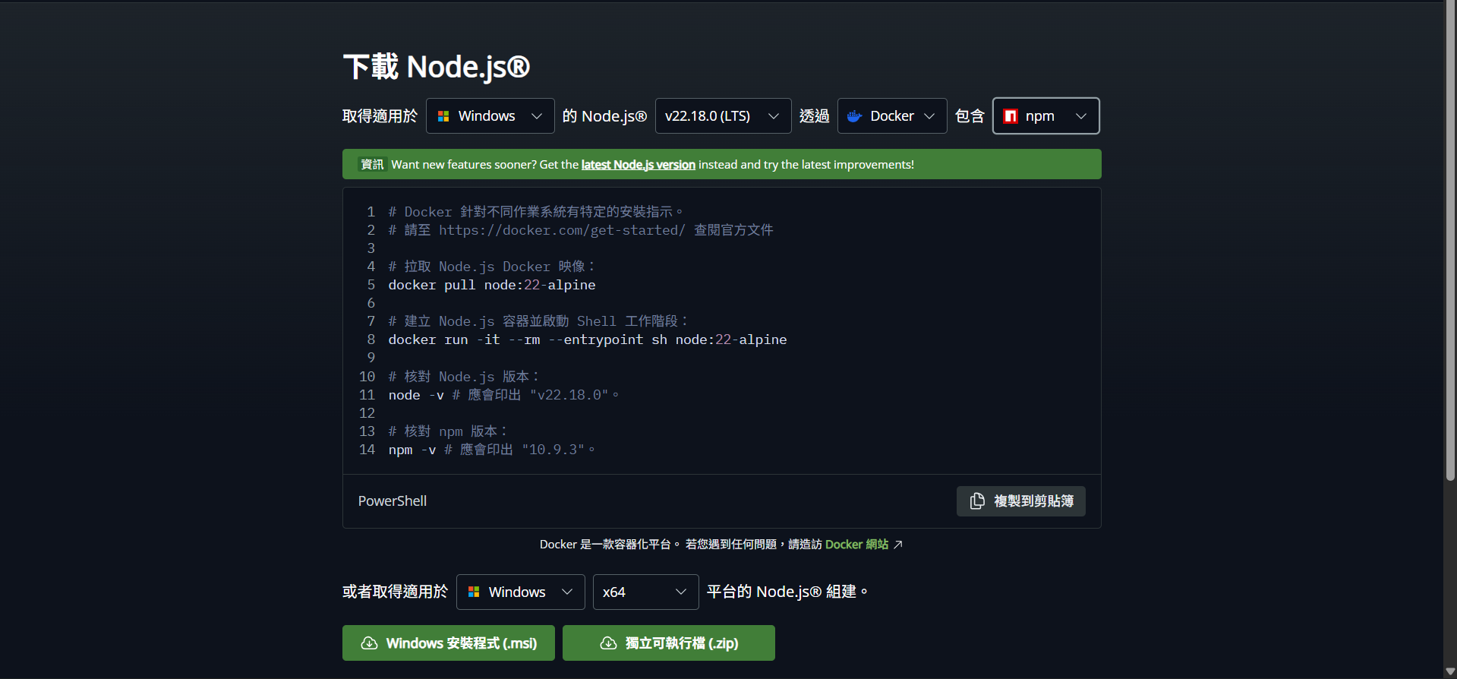Viewport: 1457px width, 679px height.
Task: Click the clipboard copy icon
Action: tap(977, 501)
